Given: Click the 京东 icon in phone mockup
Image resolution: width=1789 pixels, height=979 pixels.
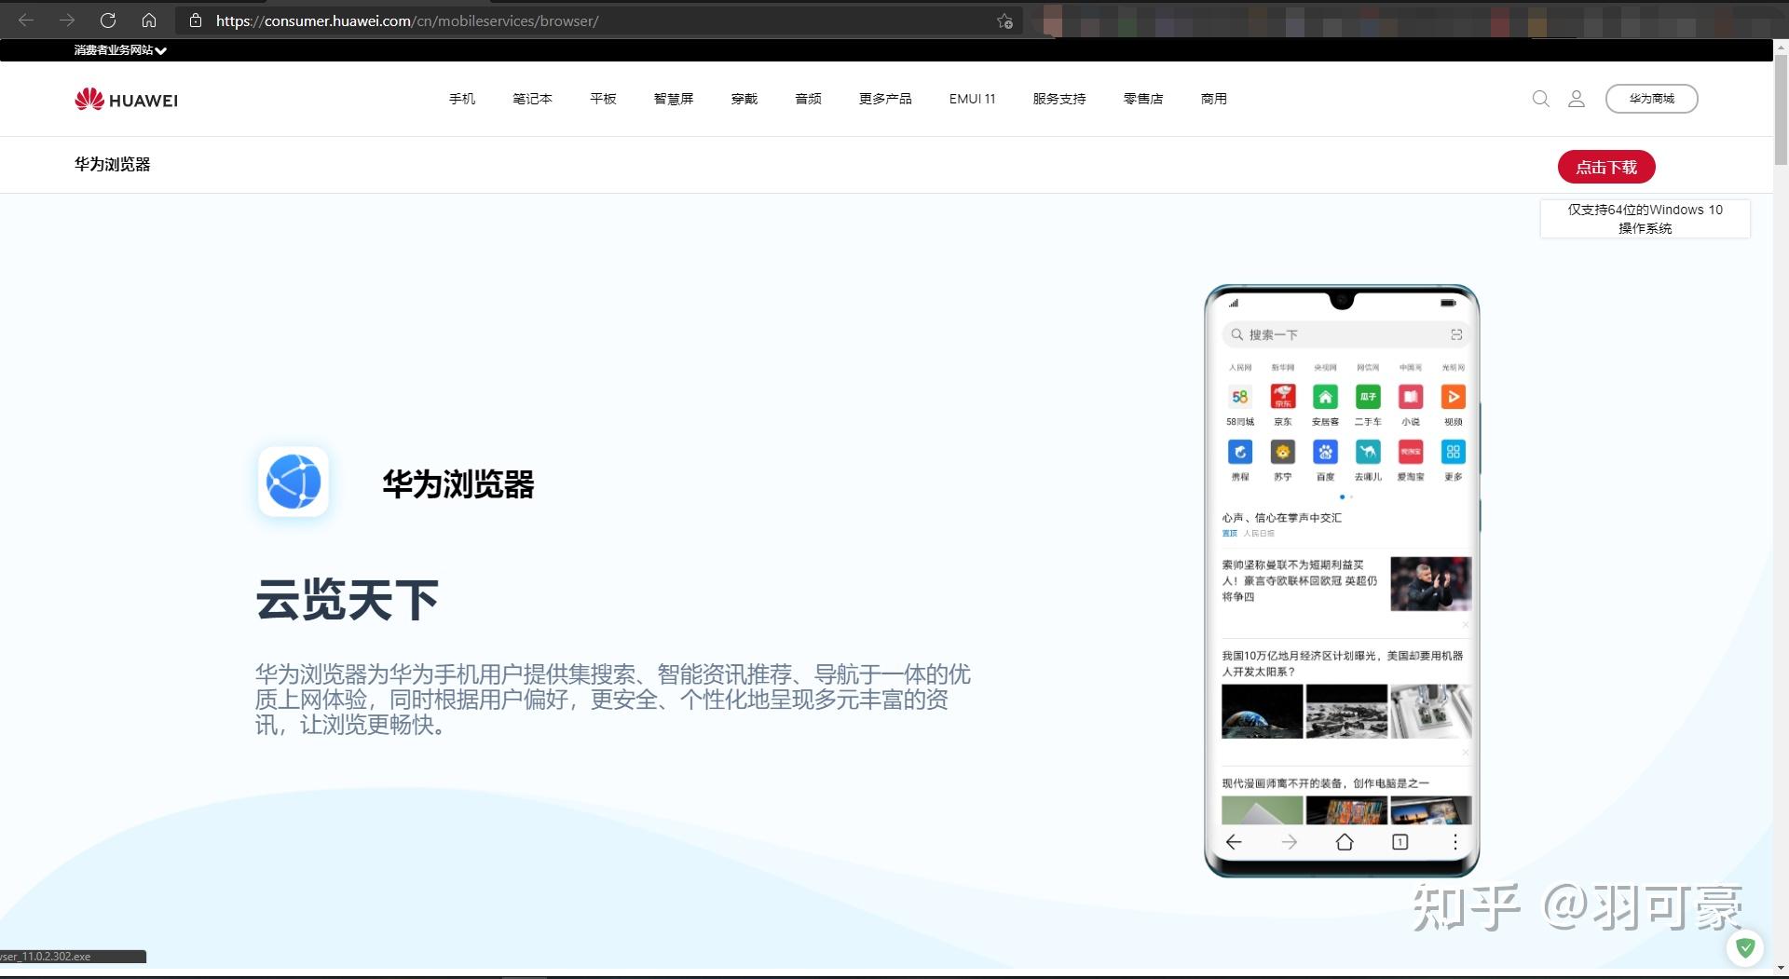Looking at the screenshot, I should click(x=1283, y=397).
